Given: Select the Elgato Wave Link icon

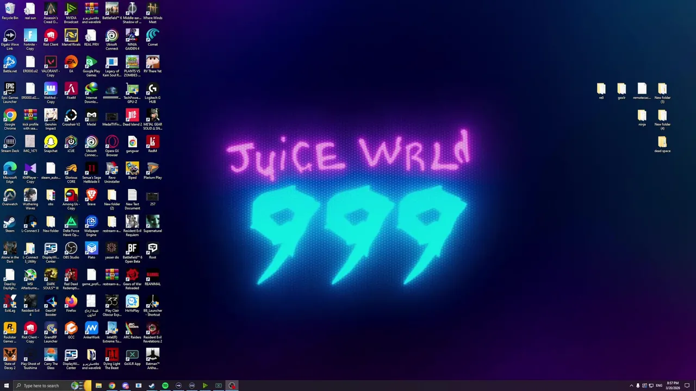Looking at the screenshot, I should [x=10, y=40].
